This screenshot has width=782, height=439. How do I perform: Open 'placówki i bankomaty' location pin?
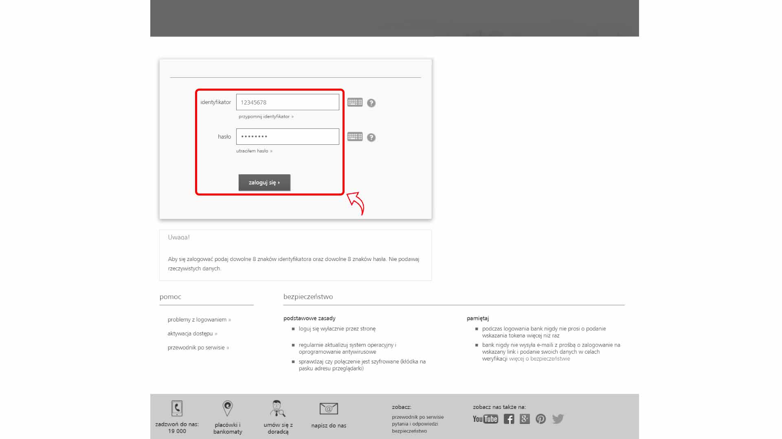coord(227,409)
